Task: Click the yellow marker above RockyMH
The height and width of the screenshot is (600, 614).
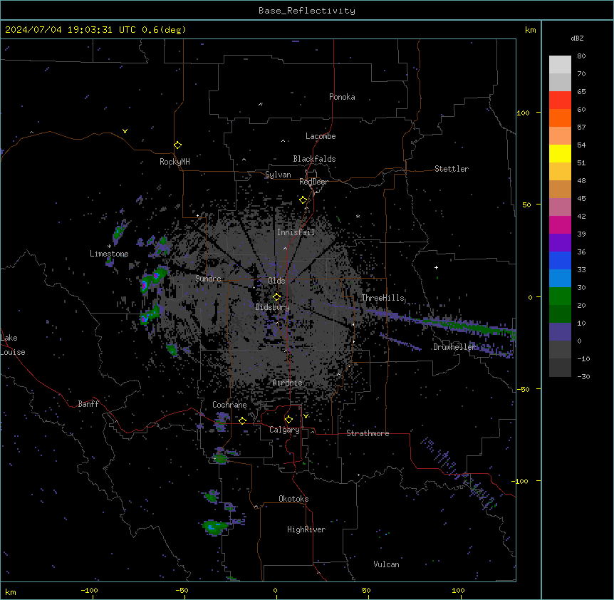Action: 177,145
